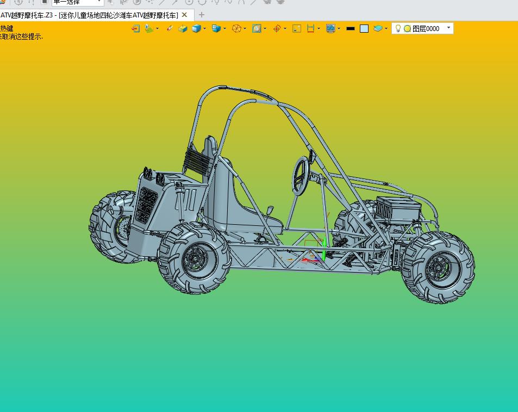The height and width of the screenshot is (412, 518).
Task: Open the dimension measure dropdown arrow
Action: point(319,28)
